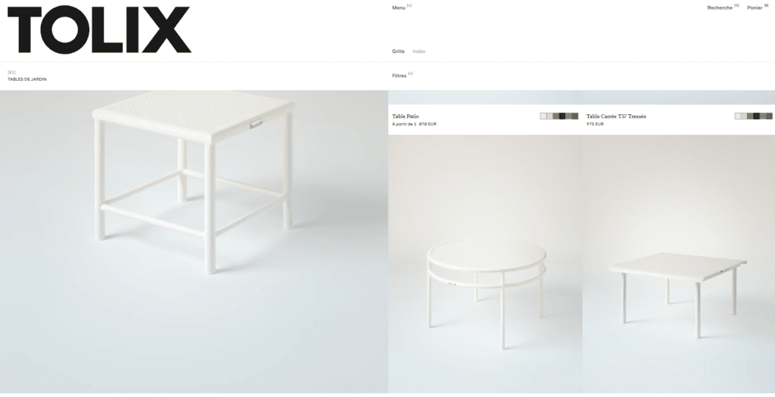Click the Table Patio price text

[x=414, y=125]
